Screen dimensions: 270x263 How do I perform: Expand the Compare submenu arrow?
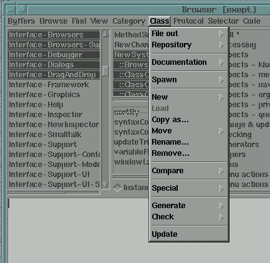pyautogui.click(x=221, y=171)
